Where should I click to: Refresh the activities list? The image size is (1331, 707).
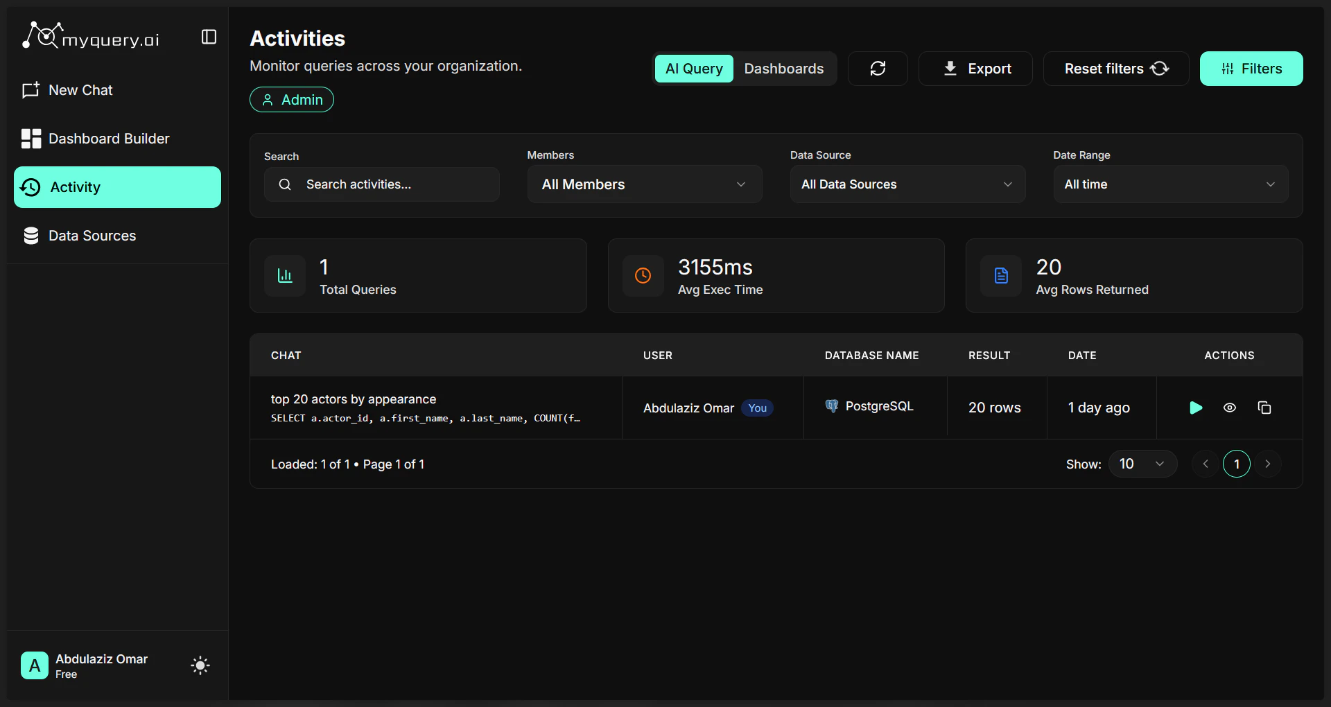coord(878,69)
